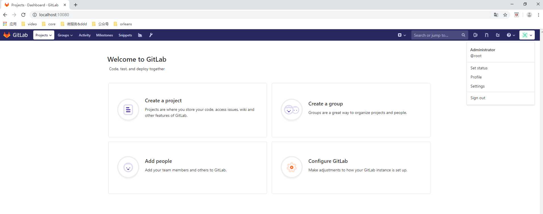Click the Create a project heading
The image size is (543, 214).
coord(163,101)
